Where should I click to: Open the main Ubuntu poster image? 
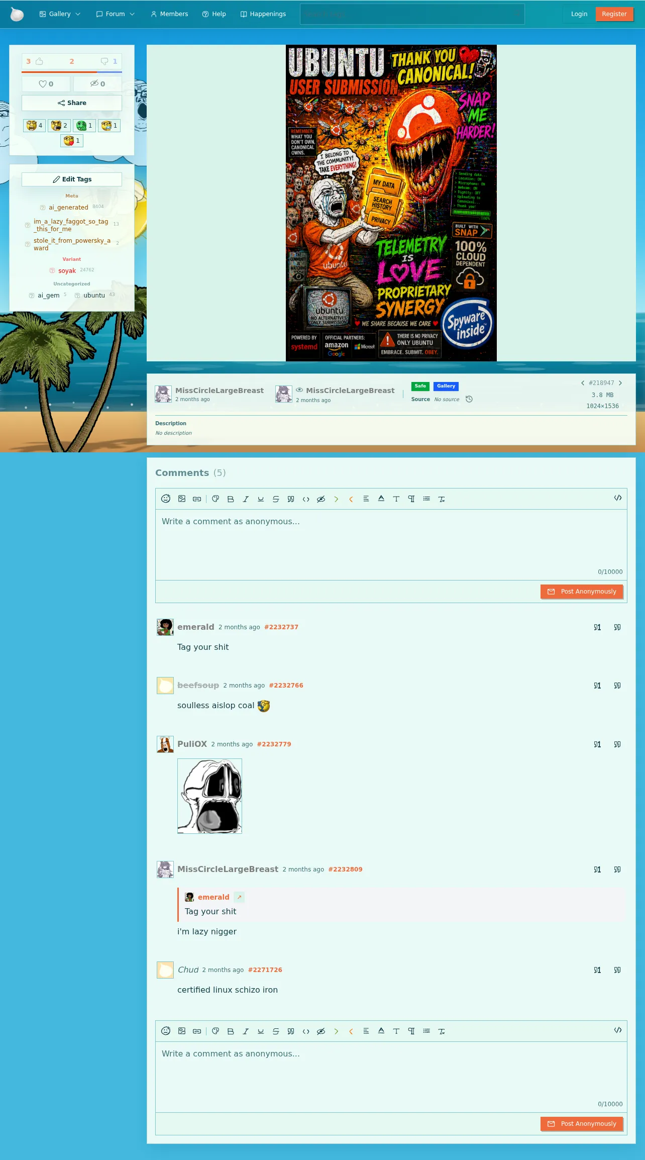coord(391,203)
